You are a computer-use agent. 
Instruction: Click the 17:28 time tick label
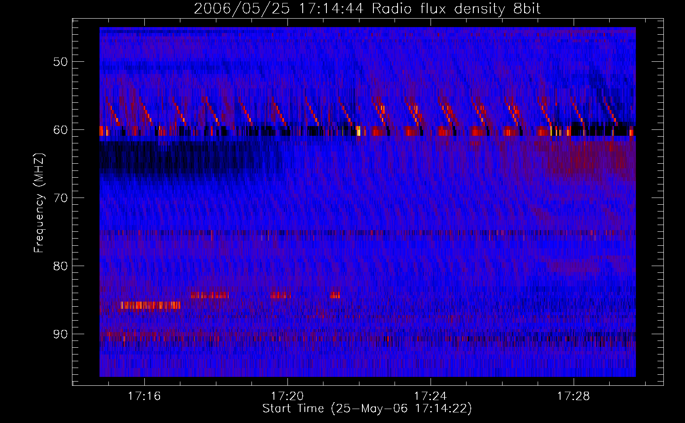[x=573, y=396]
